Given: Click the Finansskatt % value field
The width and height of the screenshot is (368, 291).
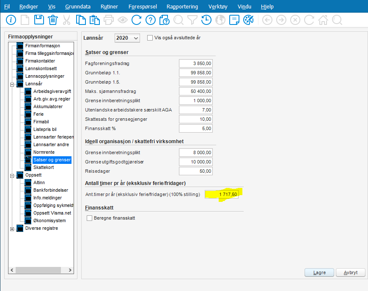Looking at the screenshot, I should pyautogui.click(x=196, y=128).
